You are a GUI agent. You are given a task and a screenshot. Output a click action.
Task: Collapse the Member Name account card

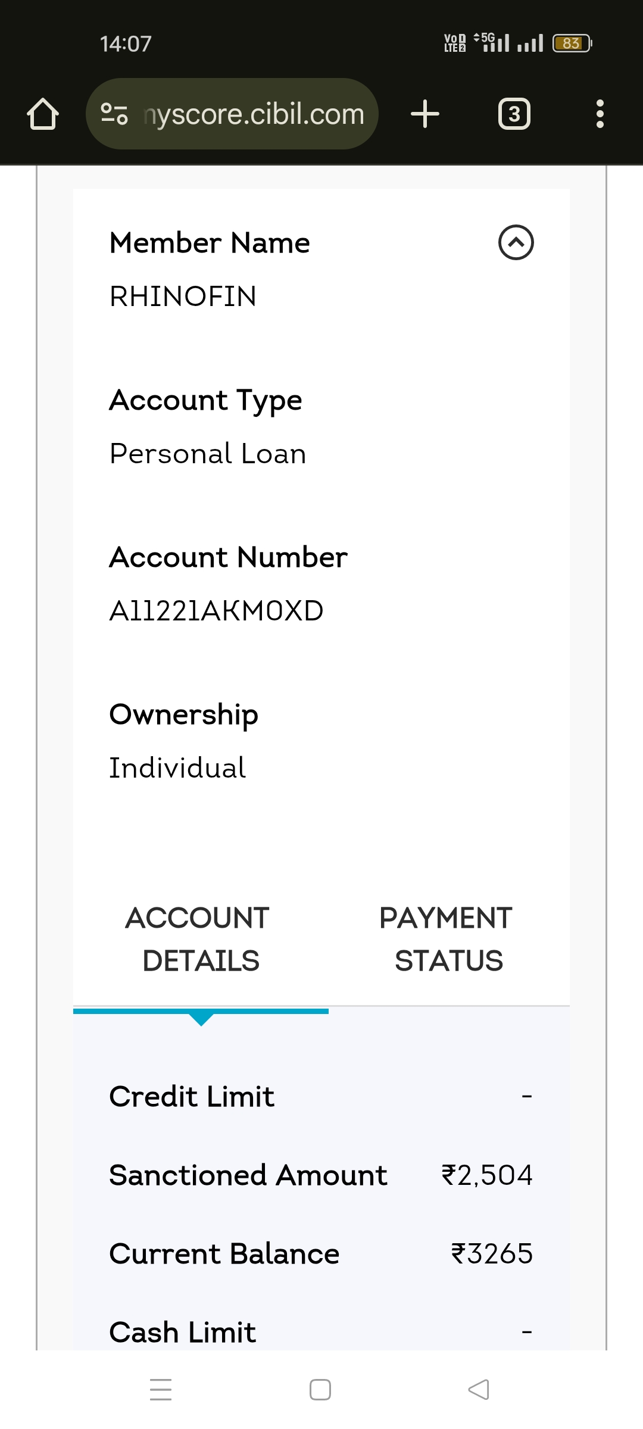(516, 242)
